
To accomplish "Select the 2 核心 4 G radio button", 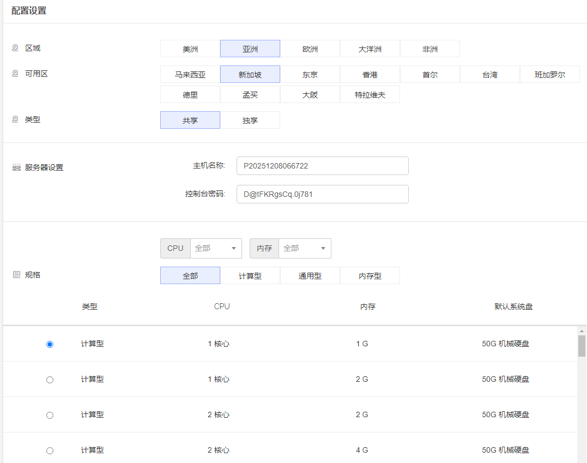I will click(x=50, y=450).
